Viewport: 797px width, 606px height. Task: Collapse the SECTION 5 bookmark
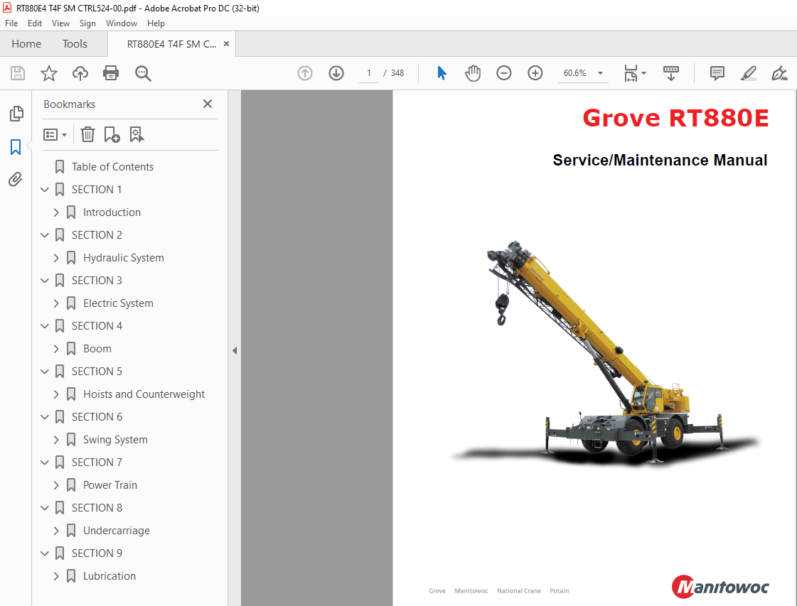[x=44, y=371]
